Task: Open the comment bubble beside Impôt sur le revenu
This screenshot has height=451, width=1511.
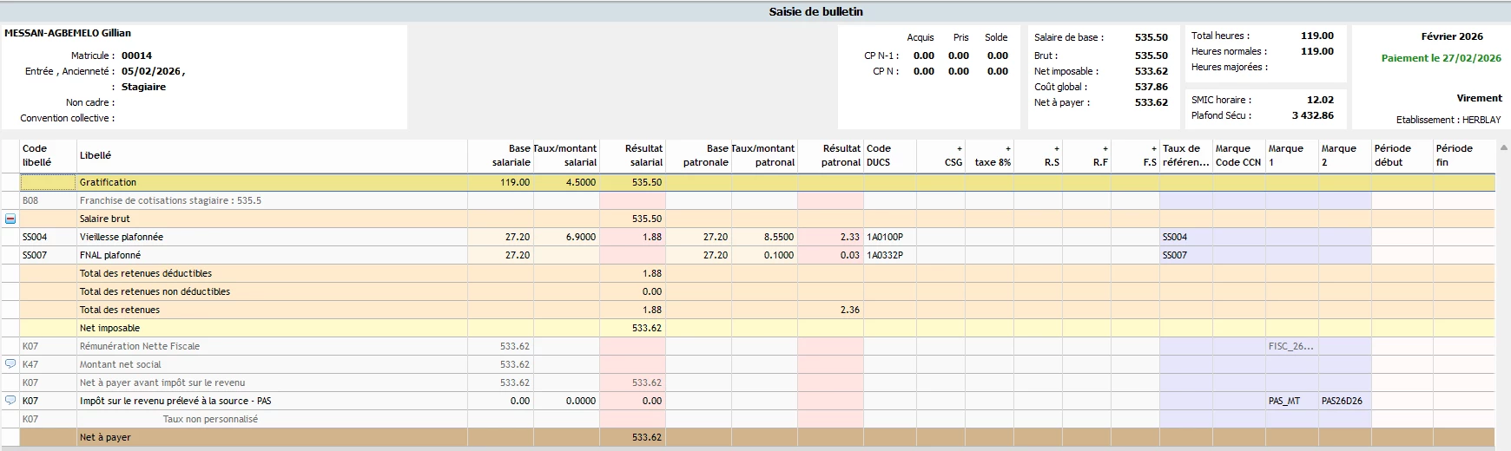Action: (x=10, y=401)
